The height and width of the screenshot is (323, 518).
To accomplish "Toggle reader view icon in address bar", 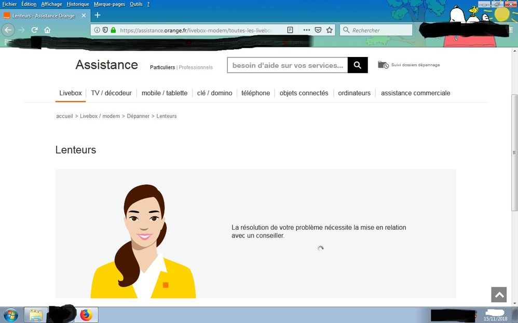I will tap(291, 30).
